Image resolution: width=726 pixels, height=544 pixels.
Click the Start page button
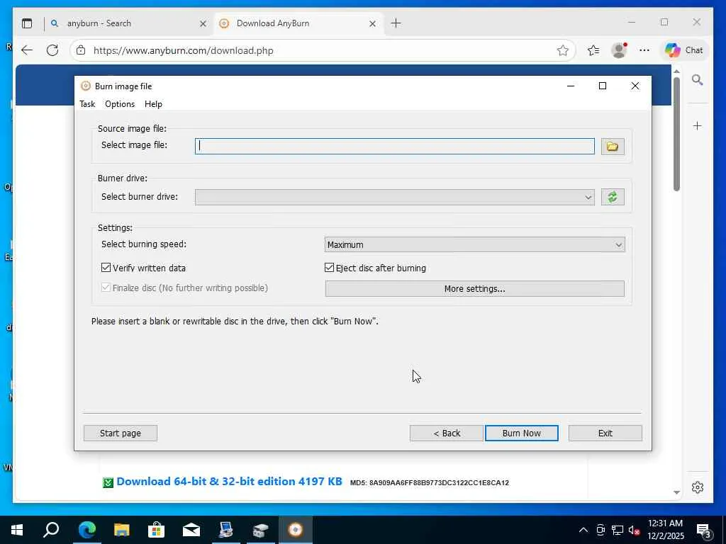point(121,433)
